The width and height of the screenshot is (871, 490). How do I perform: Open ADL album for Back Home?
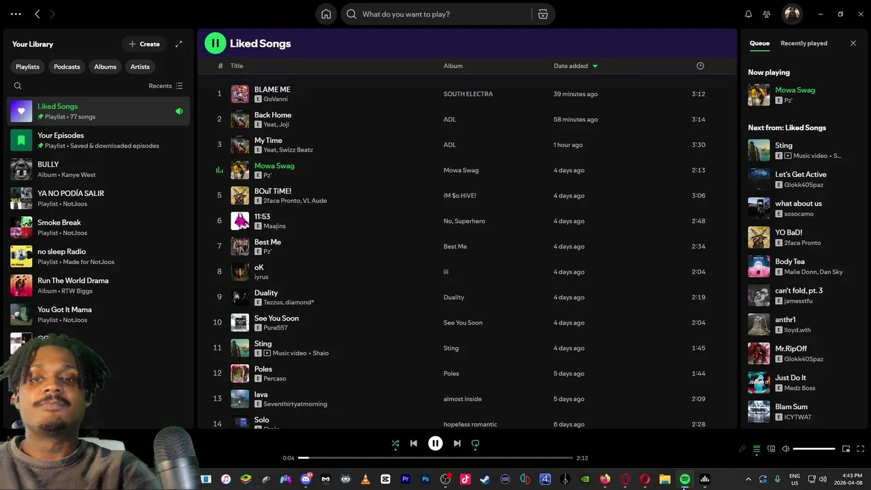[x=450, y=119]
